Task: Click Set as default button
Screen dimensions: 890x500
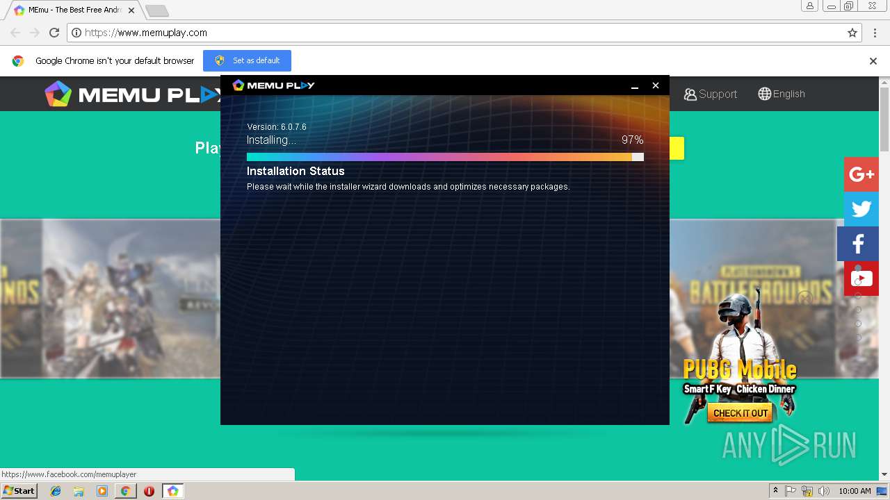Action: 247,60
